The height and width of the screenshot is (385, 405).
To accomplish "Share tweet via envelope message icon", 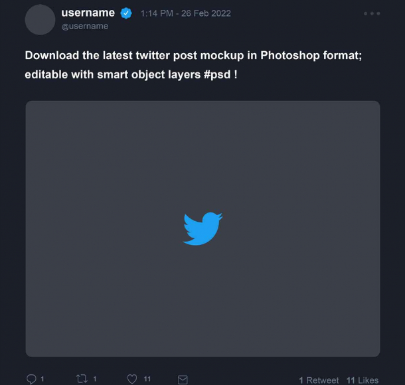I will coord(183,380).
